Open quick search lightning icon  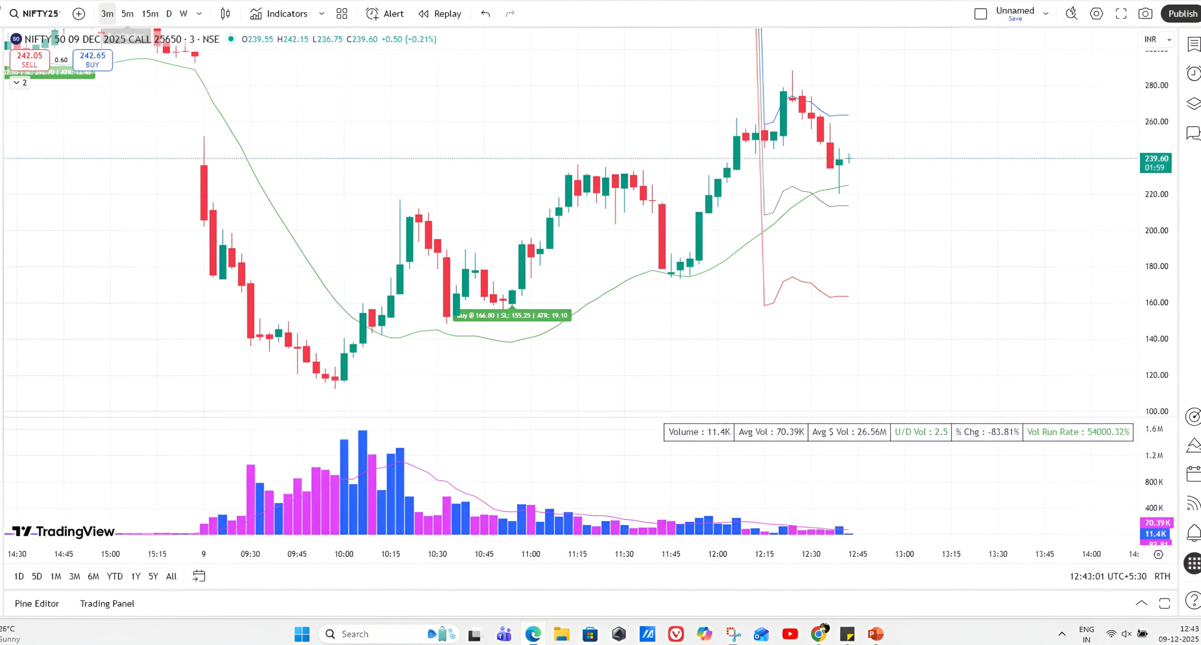coord(1071,14)
